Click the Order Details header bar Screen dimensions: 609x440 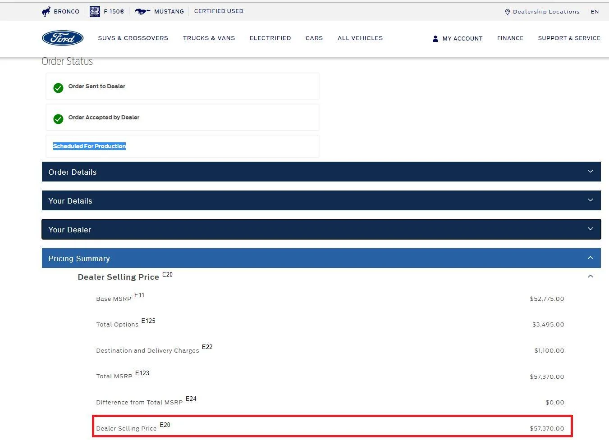pyautogui.click(x=321, y=172)
